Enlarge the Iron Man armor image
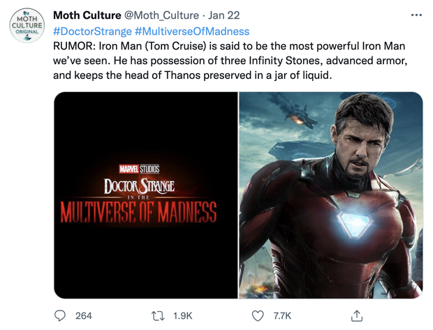Screen dimensions: 433x330 click(331, 195)
